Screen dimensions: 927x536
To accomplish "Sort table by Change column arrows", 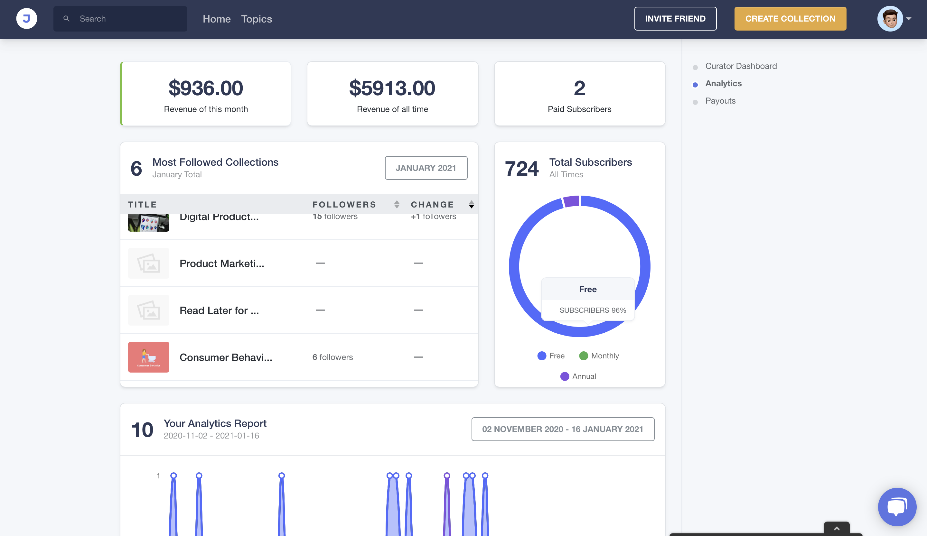I will pos(471,204).
